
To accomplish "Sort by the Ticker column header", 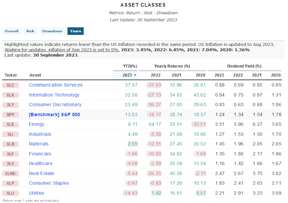I will click(11, 75).
